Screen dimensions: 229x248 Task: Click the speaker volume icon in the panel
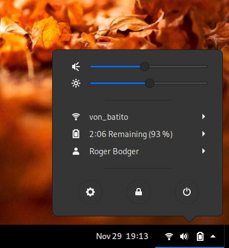(x=184, y=236)
